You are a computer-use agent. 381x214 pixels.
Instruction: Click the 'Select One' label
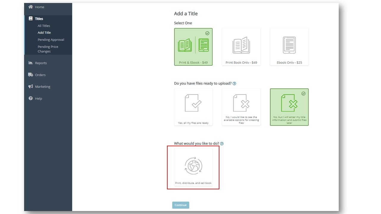point(183,23)
